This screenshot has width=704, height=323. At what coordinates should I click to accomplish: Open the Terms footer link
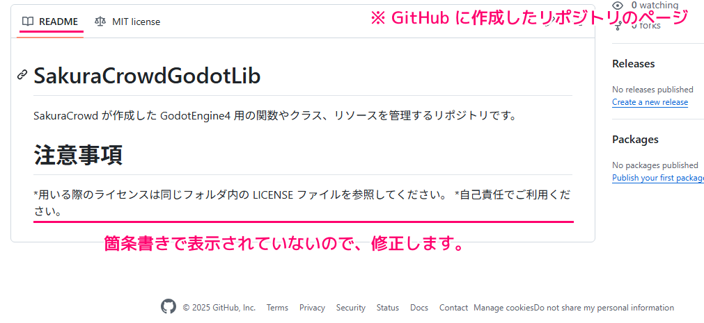point(277,308)
